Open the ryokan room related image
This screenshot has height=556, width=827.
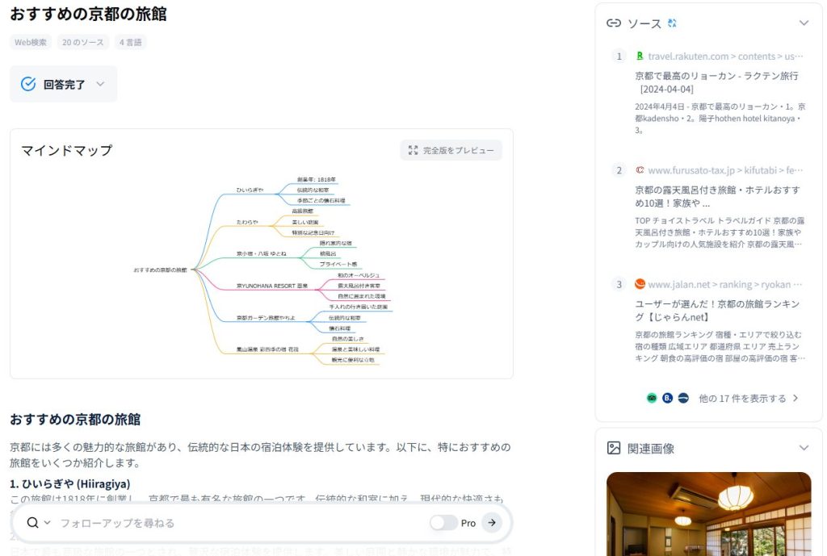[x=708, y=513]
